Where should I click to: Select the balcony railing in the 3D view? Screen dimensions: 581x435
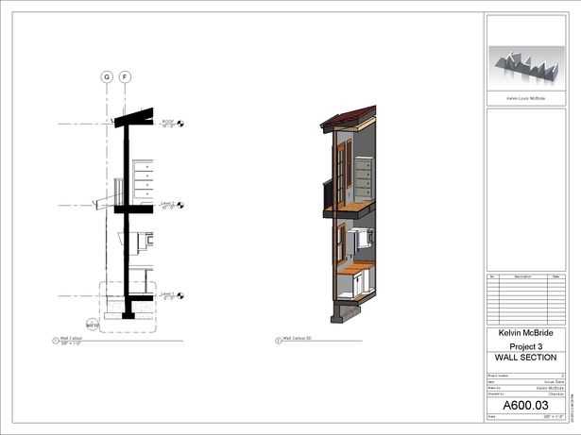pos(328,194)
